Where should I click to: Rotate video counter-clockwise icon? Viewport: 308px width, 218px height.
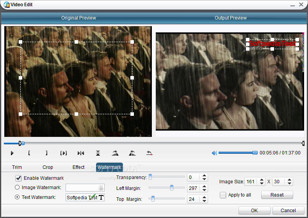(x=132, y=153)
